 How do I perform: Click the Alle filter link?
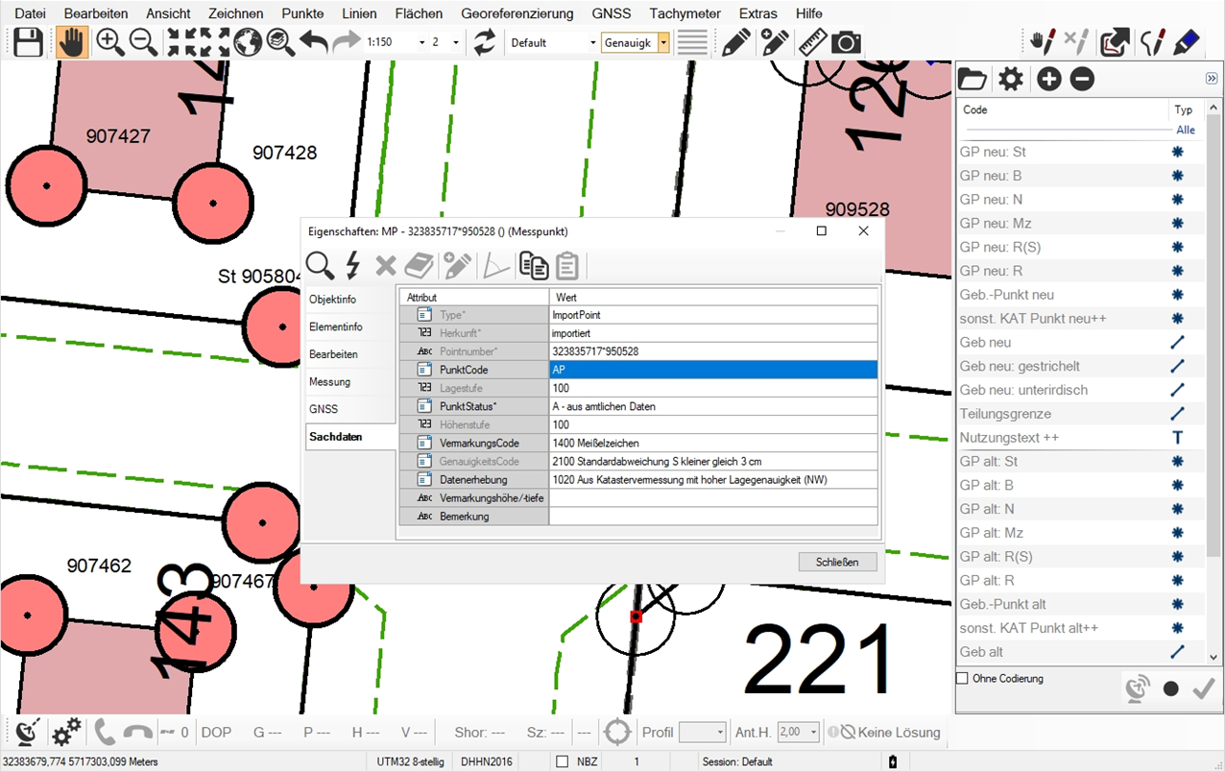pyautogui.click(x=1186, y=130)
